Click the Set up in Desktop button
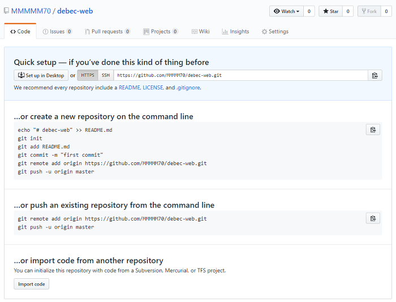This screenshot has width=396, height=302. coord(41,75)
